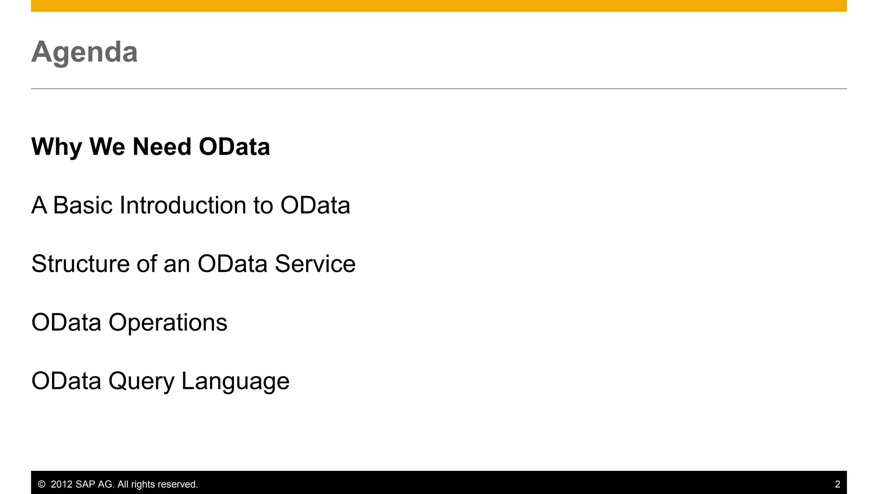Select the word Operations in the agenda

(168, 323)
